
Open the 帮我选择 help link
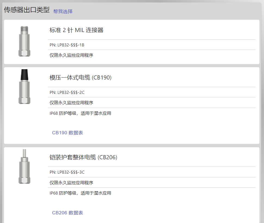63,11
